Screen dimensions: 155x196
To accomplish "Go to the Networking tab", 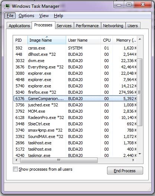I will pyautogui.click(x=113, y=26).
